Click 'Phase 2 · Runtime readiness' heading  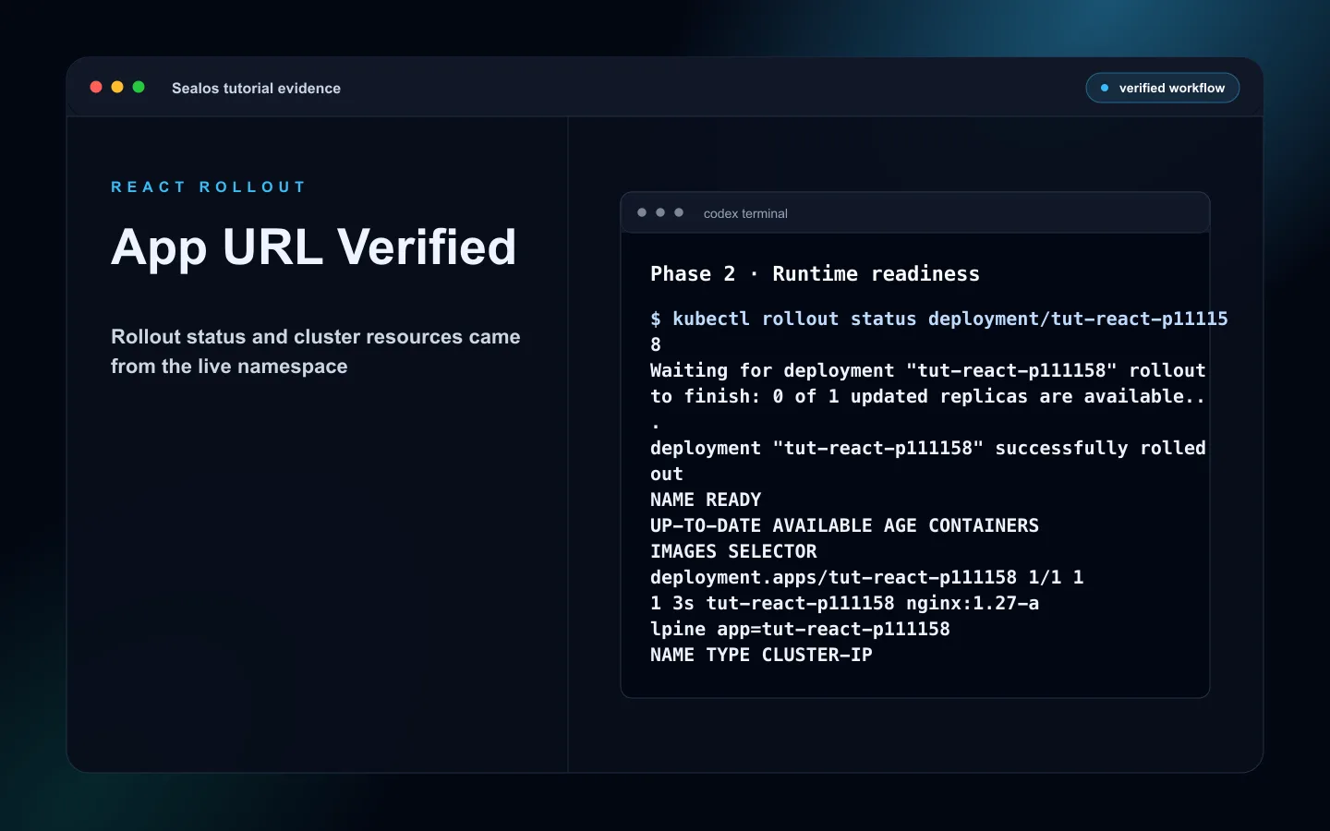click(815, 274)
